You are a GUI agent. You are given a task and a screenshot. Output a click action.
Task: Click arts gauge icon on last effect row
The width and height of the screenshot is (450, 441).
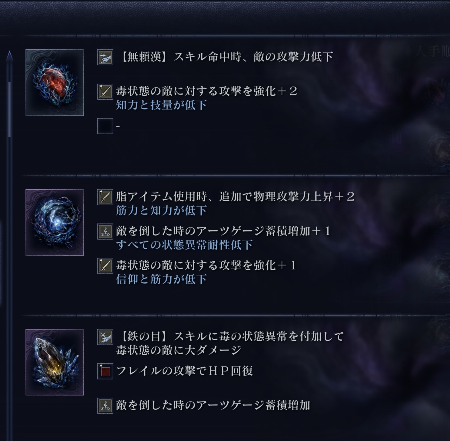click(105, 406)
